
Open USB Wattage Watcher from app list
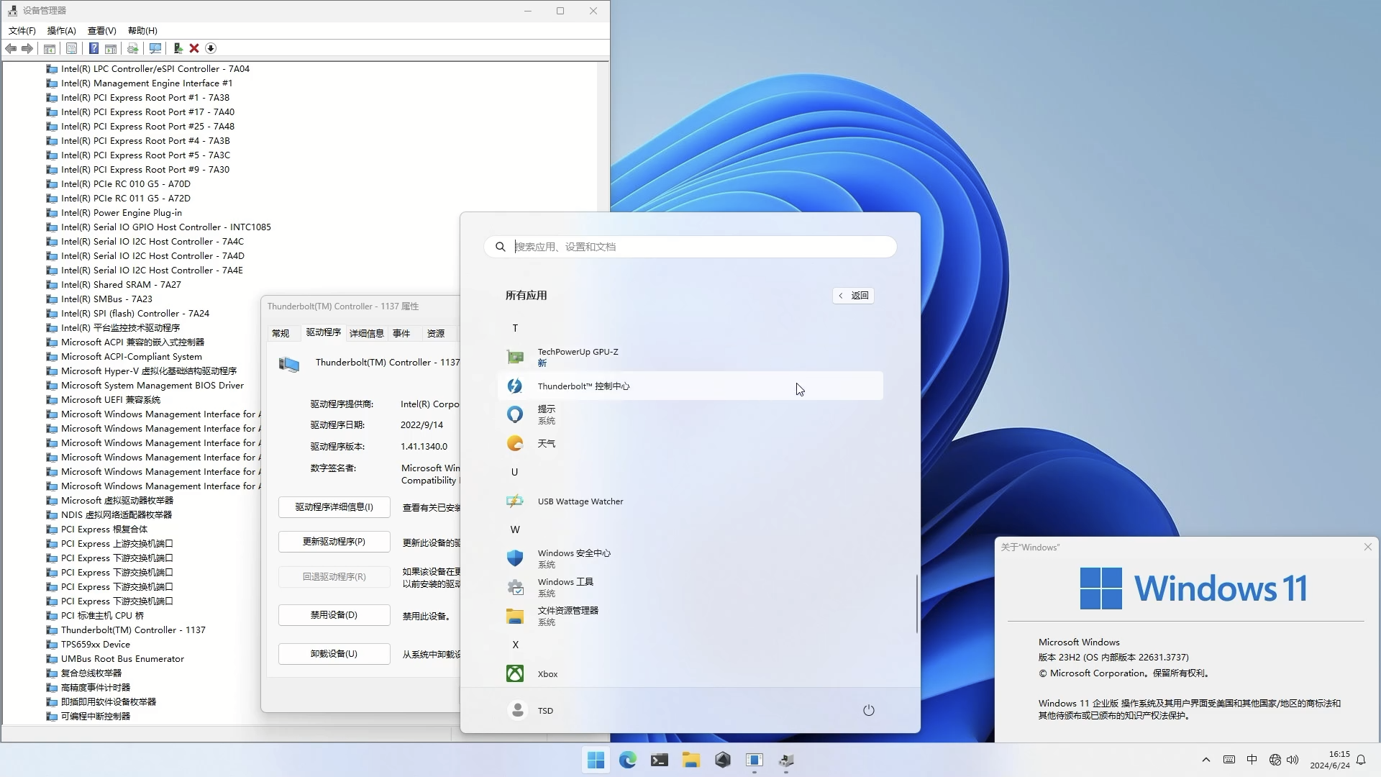[x=580, y=501]
